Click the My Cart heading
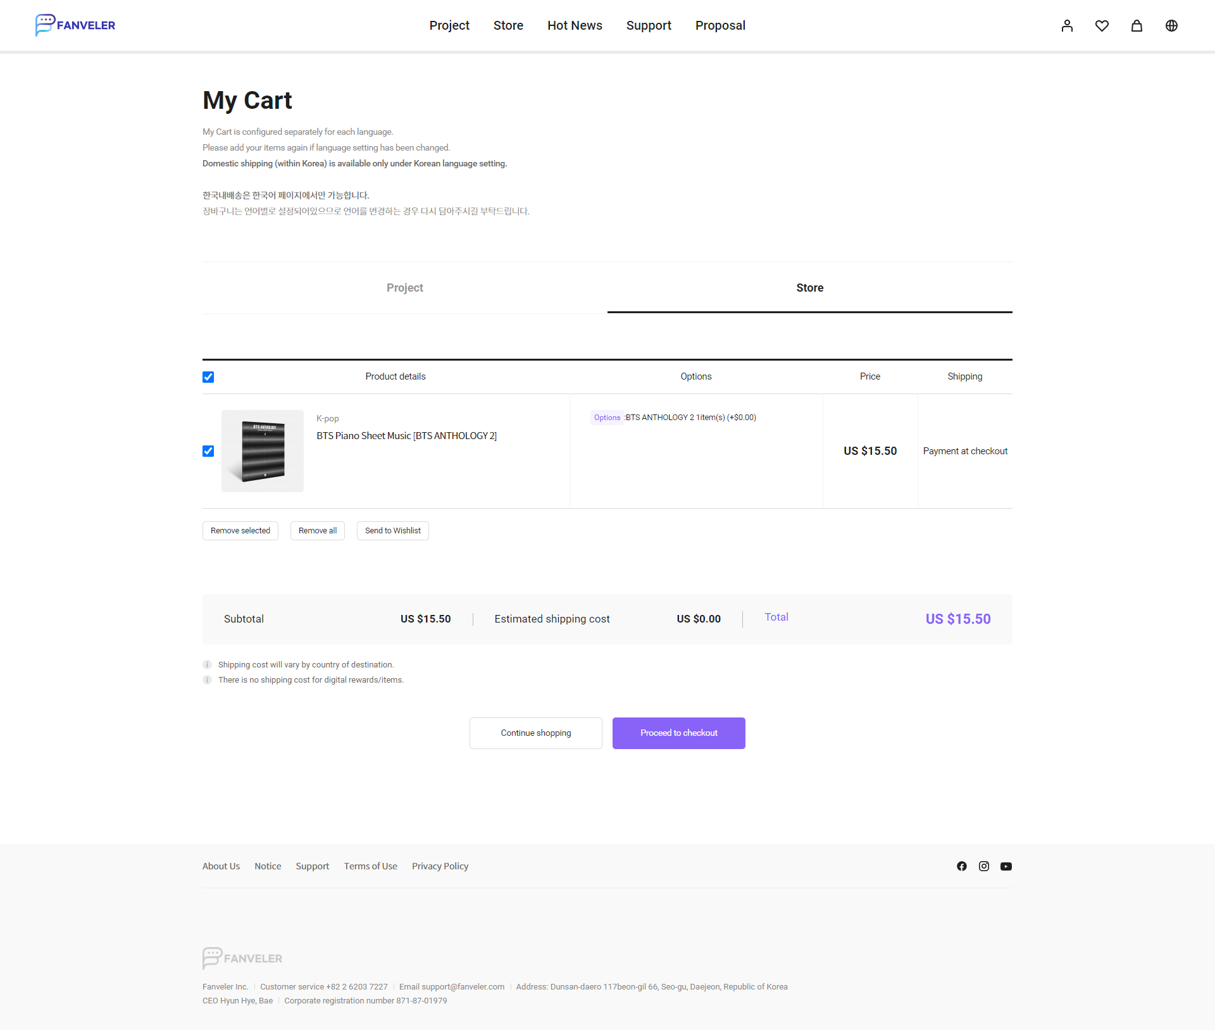1215x1030 pixels. (x=247, y=101)
